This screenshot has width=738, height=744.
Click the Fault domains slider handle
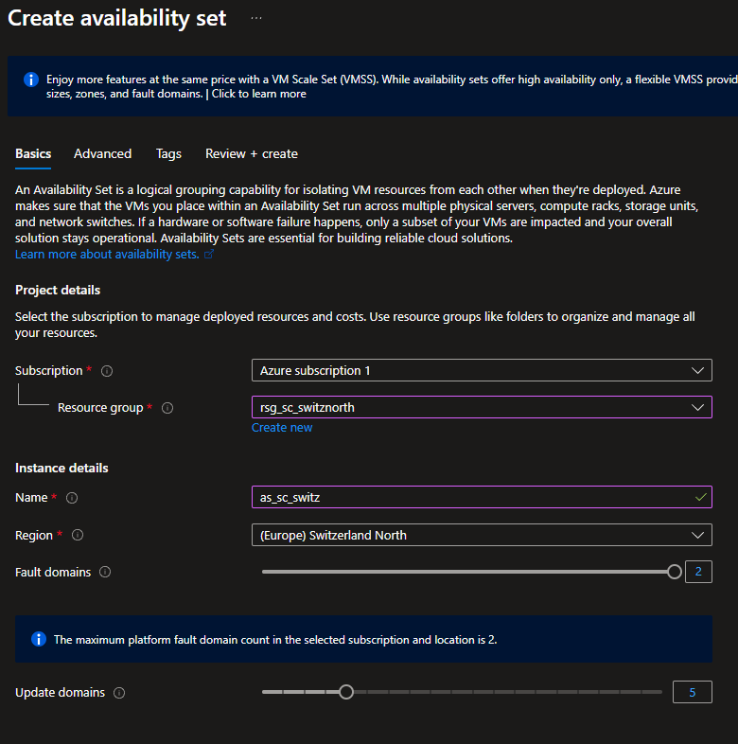click(x=675, y=572)
